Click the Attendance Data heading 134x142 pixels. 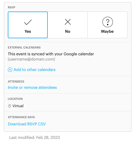point(21,117)
